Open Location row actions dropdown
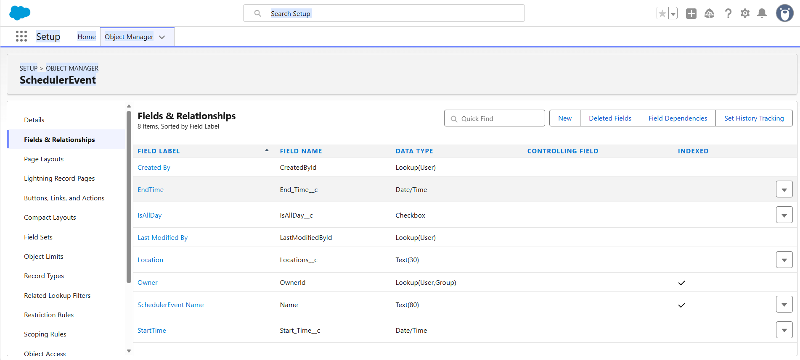Image resolution: width=800 pixels, height=360 pixels. pos(784,260)
